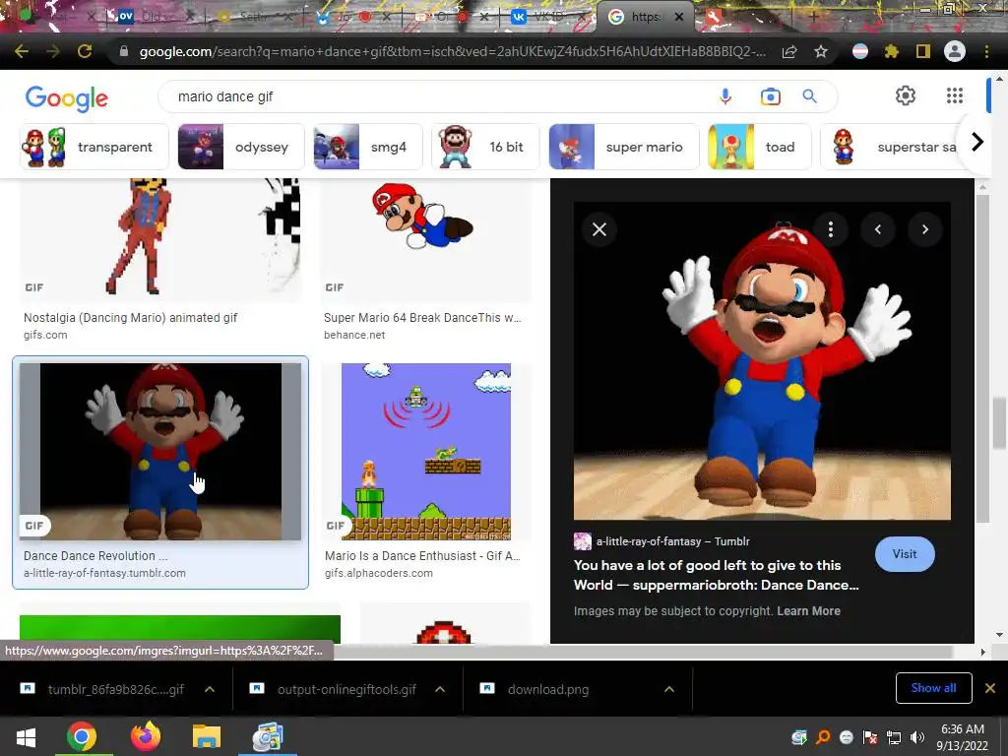Go to the next image in preview
Screen dimensions: 1008x756
925,229
